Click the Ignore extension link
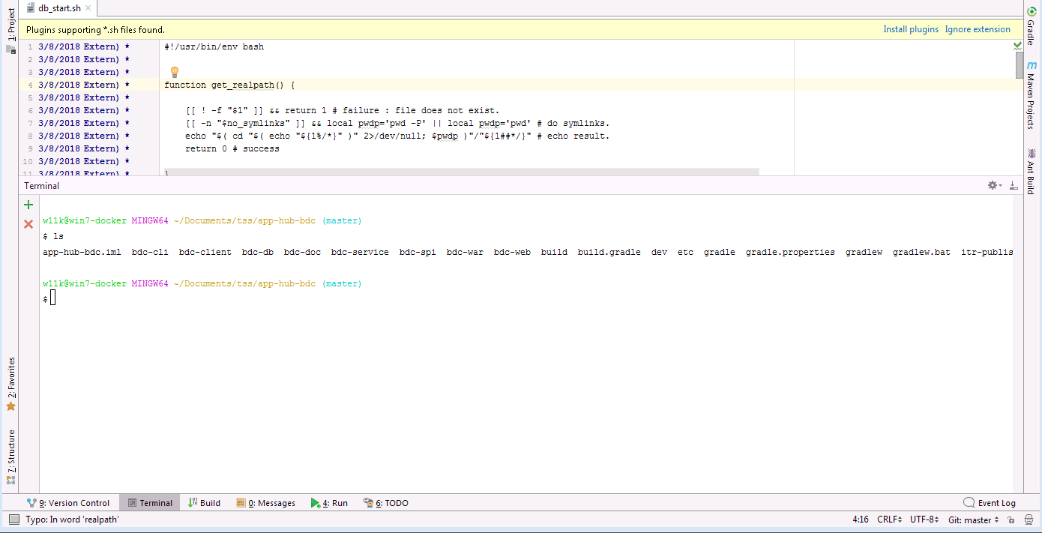 (978, 29)
